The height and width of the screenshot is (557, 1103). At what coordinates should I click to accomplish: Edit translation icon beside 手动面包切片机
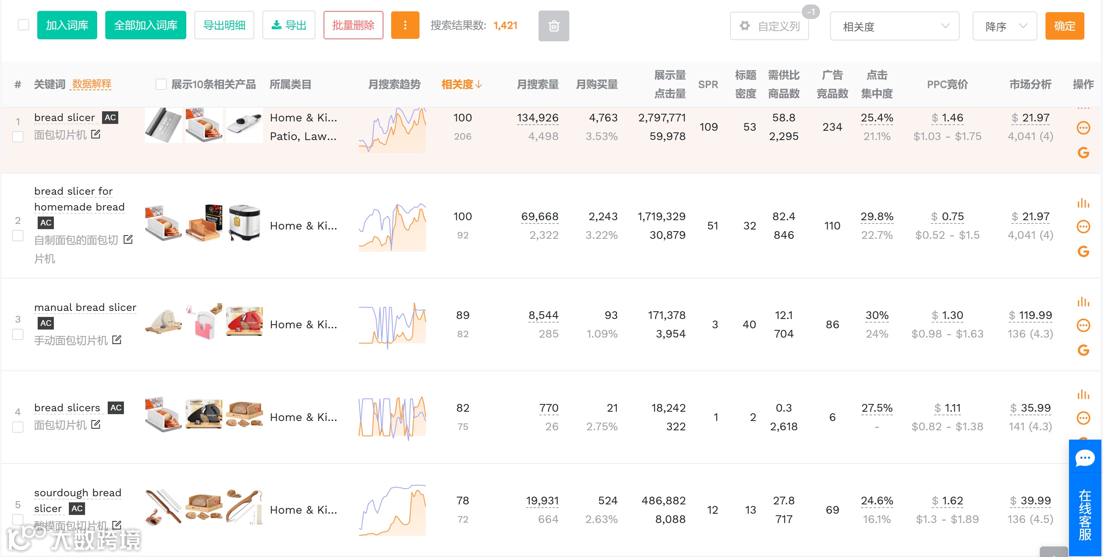[117, 340]
